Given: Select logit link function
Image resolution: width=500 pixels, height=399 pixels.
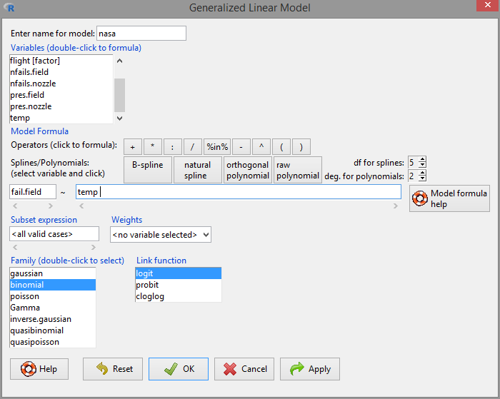Looking at the screenshot, I should [x=179, y=273].
